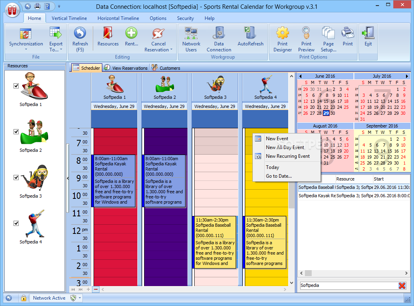Screen dimensions: 414x306
Task: Click Today in the context menu
Action: point(272,167)
